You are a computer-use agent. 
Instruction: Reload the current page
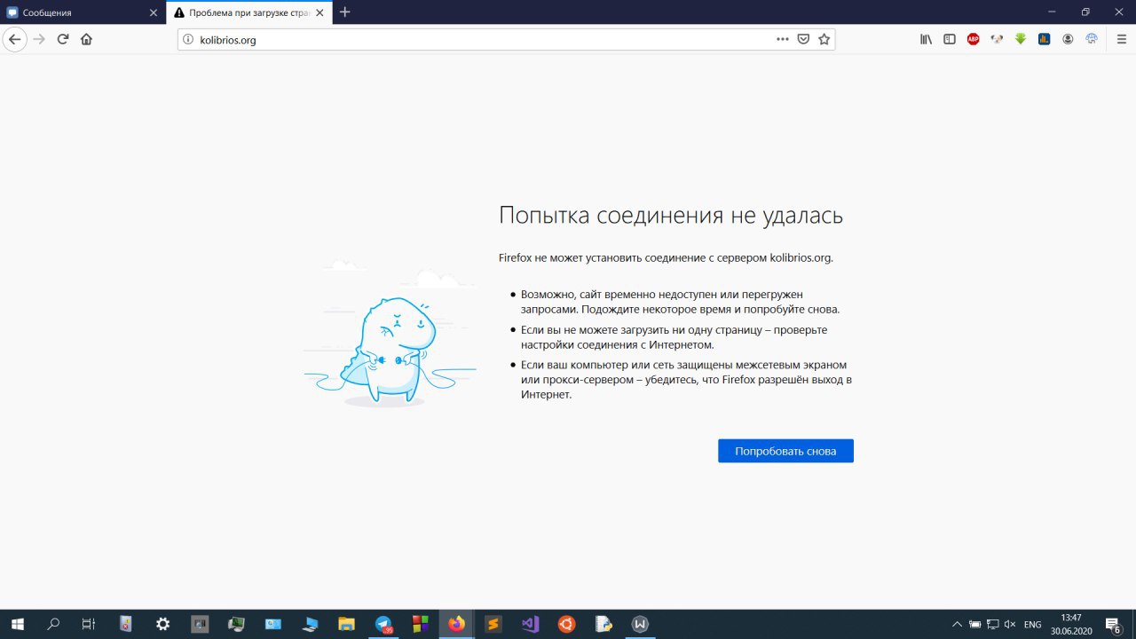(x=63, y=39)
